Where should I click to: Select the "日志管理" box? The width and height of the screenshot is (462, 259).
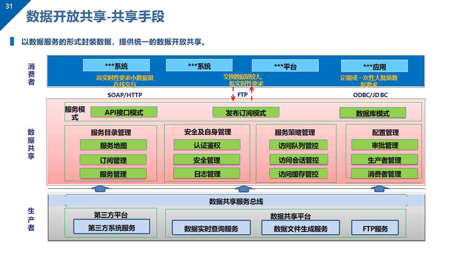point(206,173)
